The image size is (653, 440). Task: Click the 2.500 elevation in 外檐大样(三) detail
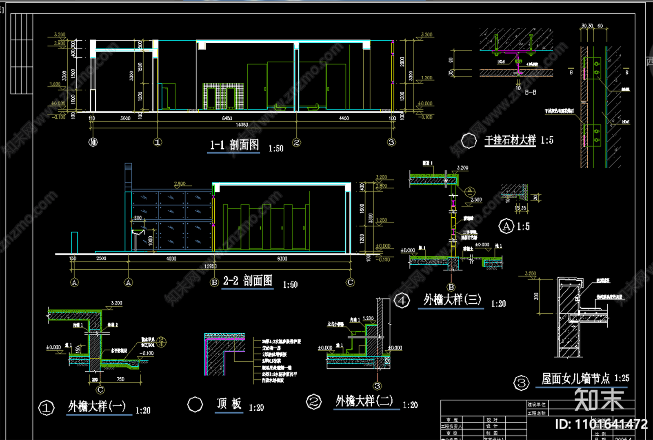[x=476, y=200]
